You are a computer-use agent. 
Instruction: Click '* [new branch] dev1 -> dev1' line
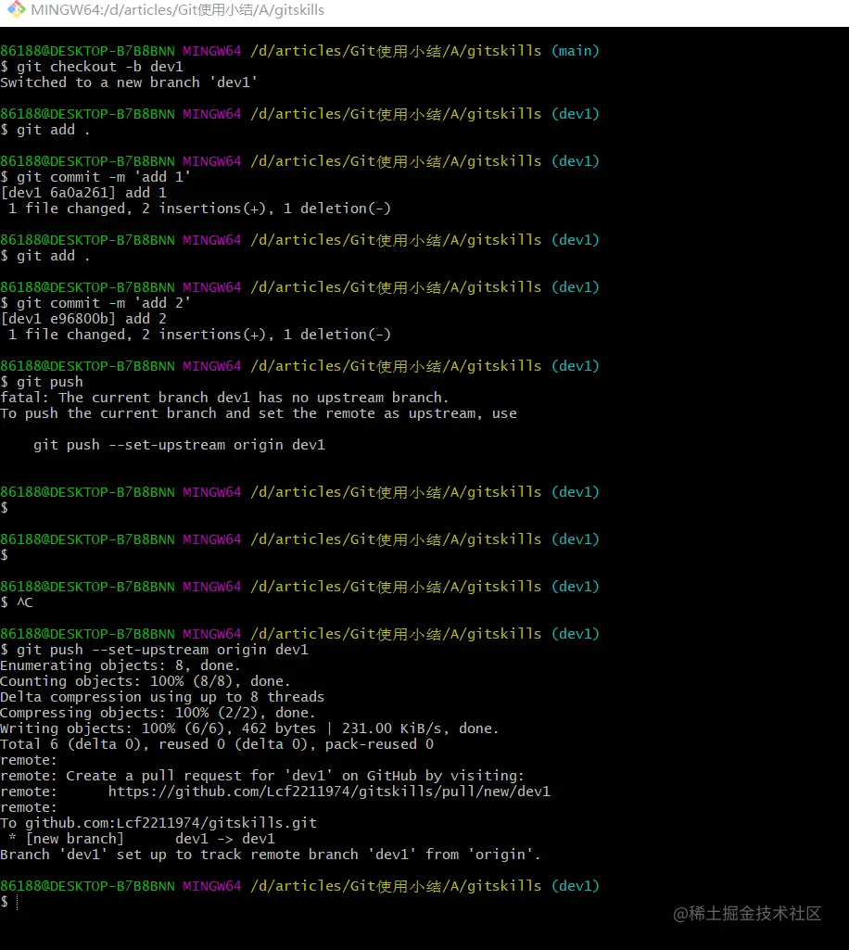point(142,839)
